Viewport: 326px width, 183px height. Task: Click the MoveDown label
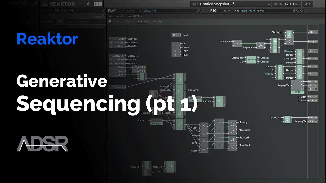[244, 130]
